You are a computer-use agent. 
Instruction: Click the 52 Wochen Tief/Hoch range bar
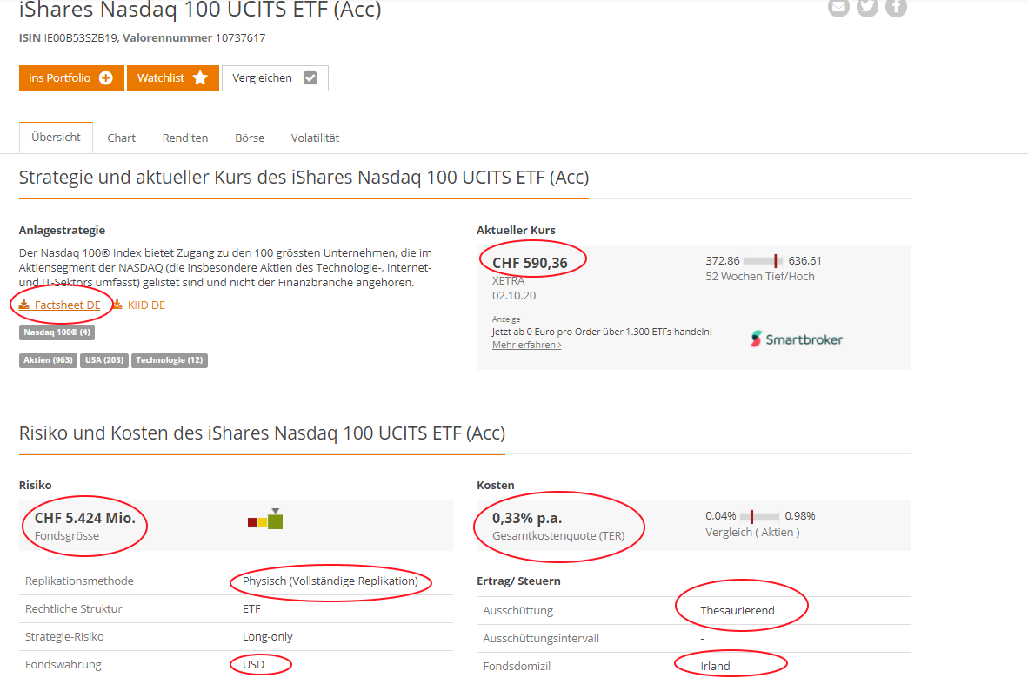tap(763, 260)
